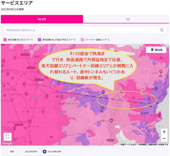Toggle fullscreen map view
This screenshot has height=156, width=170.
pyautogui.click(x=7, y=137)
